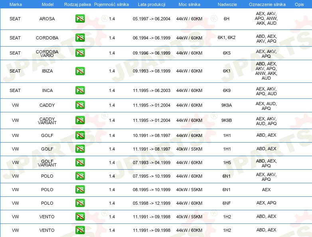Image resolution: width=312 pixels, height=237 pixels.
Task: Click the fuel icon in the VW GOLF 40kW row
Action: 80,149
